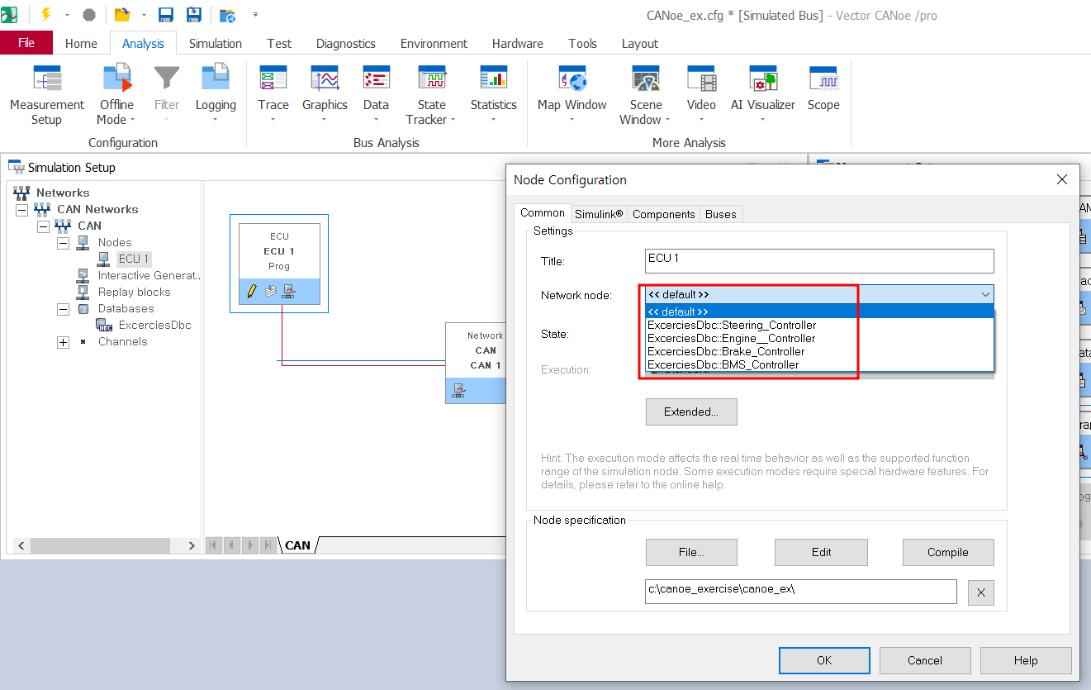
Task: Open the Trace window icon
Action: pos(273,79)
